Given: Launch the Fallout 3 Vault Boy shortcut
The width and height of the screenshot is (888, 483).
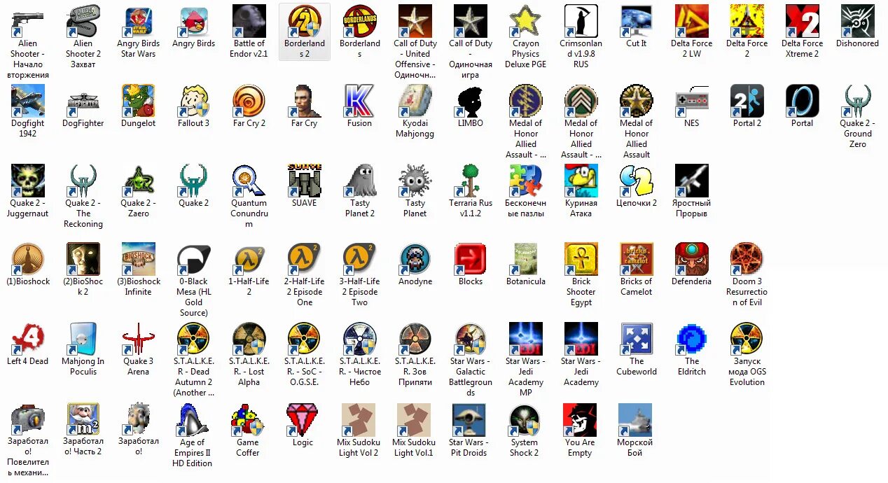Looking at the screenshot, I should [x=194, y=101].
